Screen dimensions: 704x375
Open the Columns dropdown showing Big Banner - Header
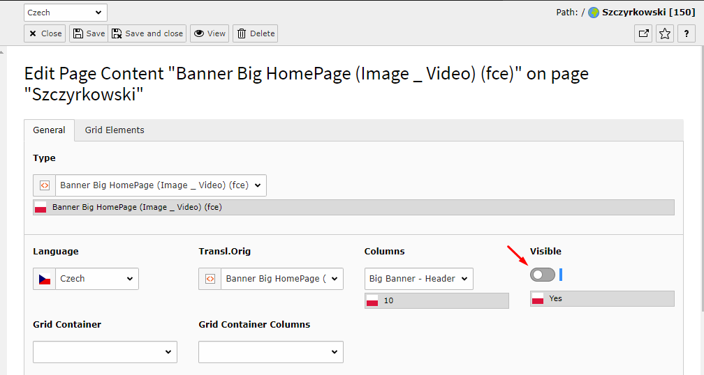418,279
